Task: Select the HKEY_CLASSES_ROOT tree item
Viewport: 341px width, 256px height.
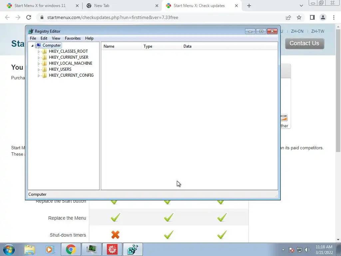Action: pos(68,51)
